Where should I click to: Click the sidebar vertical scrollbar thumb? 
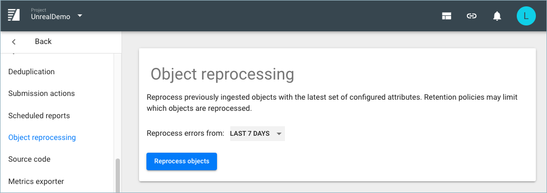[x=118, y=176]
